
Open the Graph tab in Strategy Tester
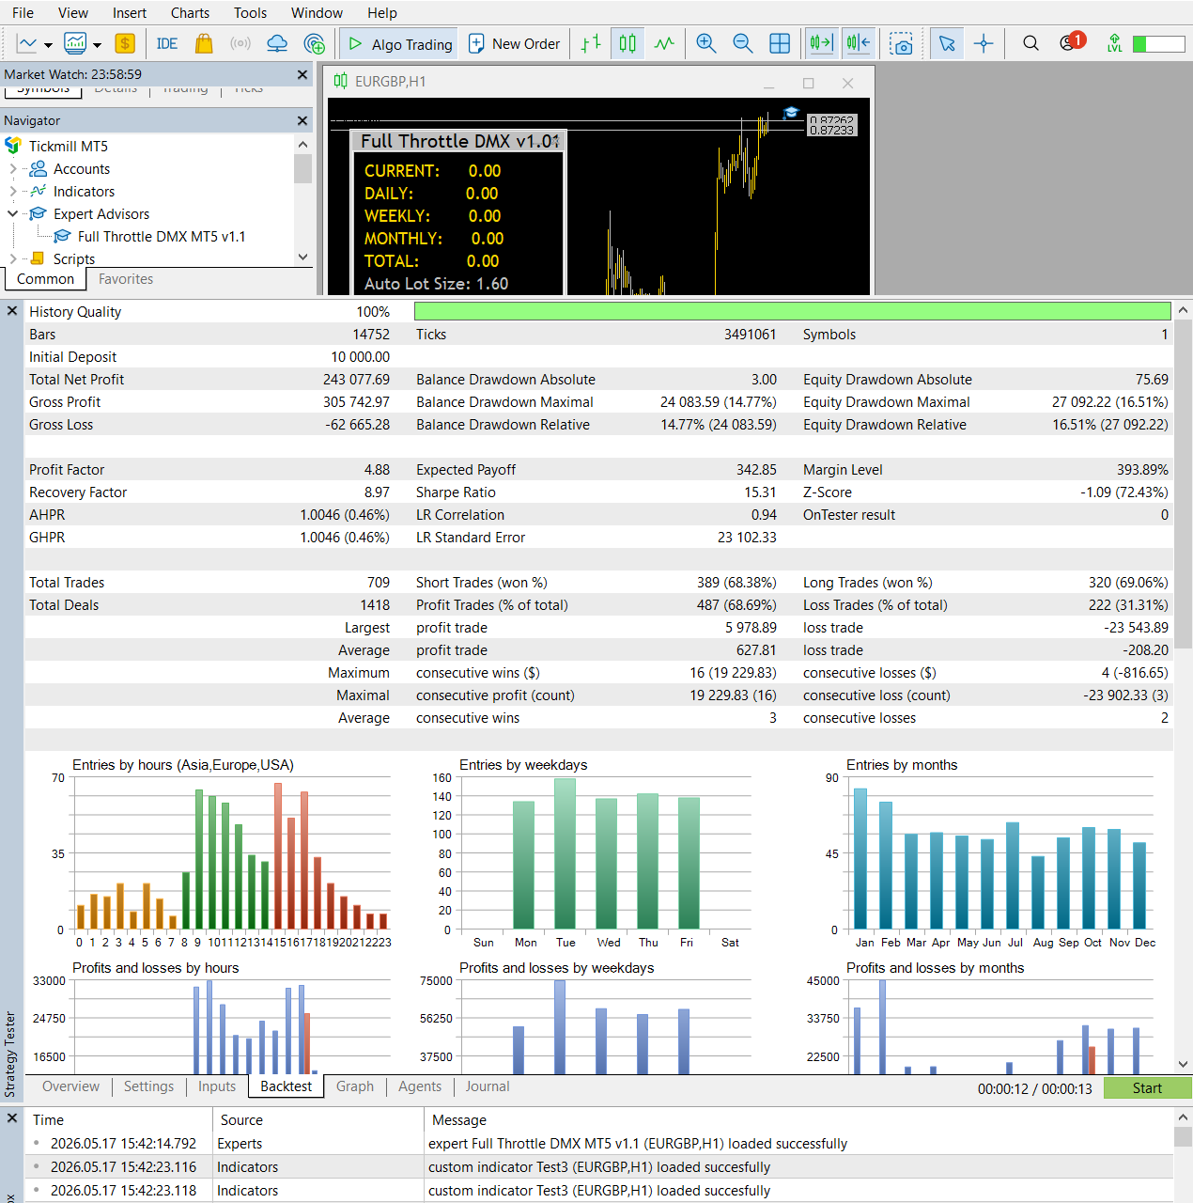[355, 1086]
